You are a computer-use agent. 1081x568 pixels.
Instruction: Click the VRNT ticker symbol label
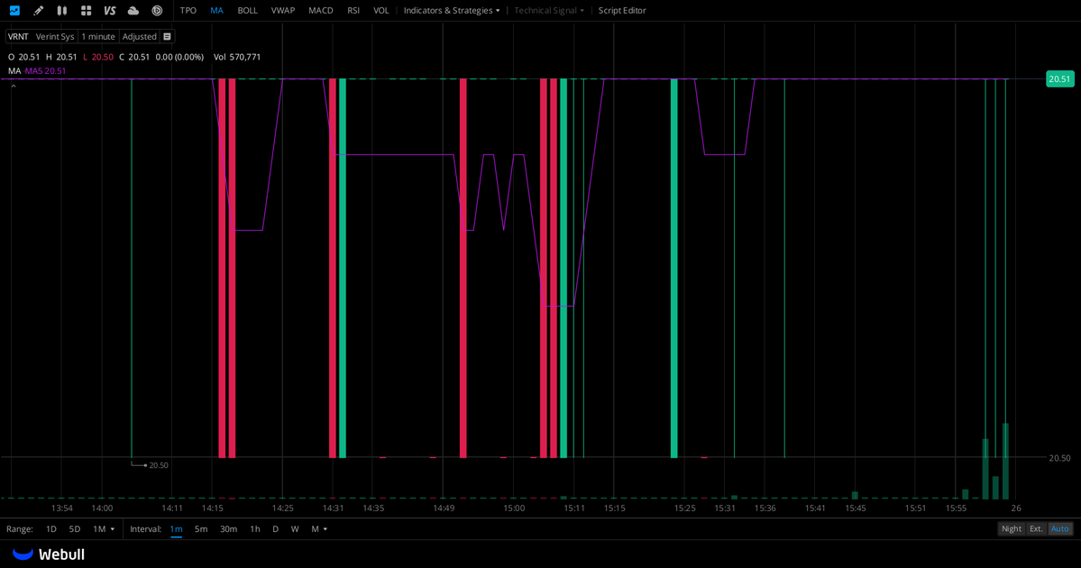tap(18, 37)
